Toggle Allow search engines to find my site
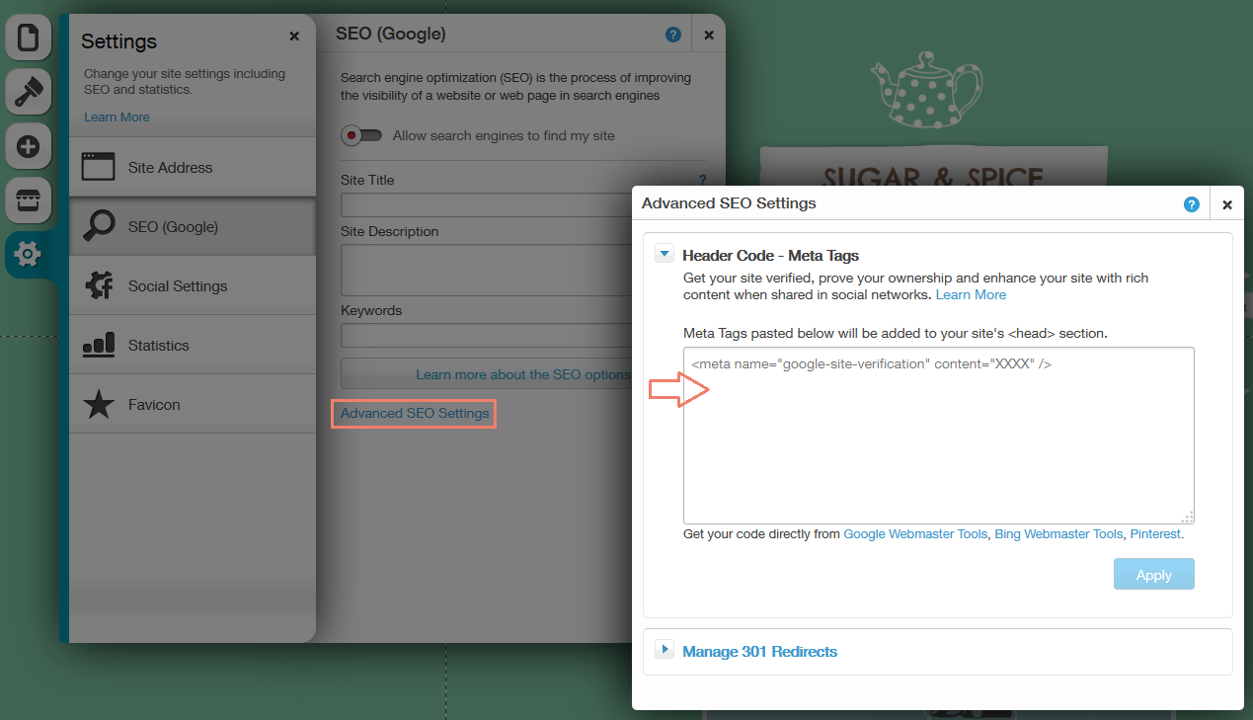The width and height of the screenshot is (1253, 720). [361, 135]
